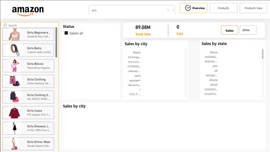
Task: Click the .katra city row
Action: click(x=137, y=76)
